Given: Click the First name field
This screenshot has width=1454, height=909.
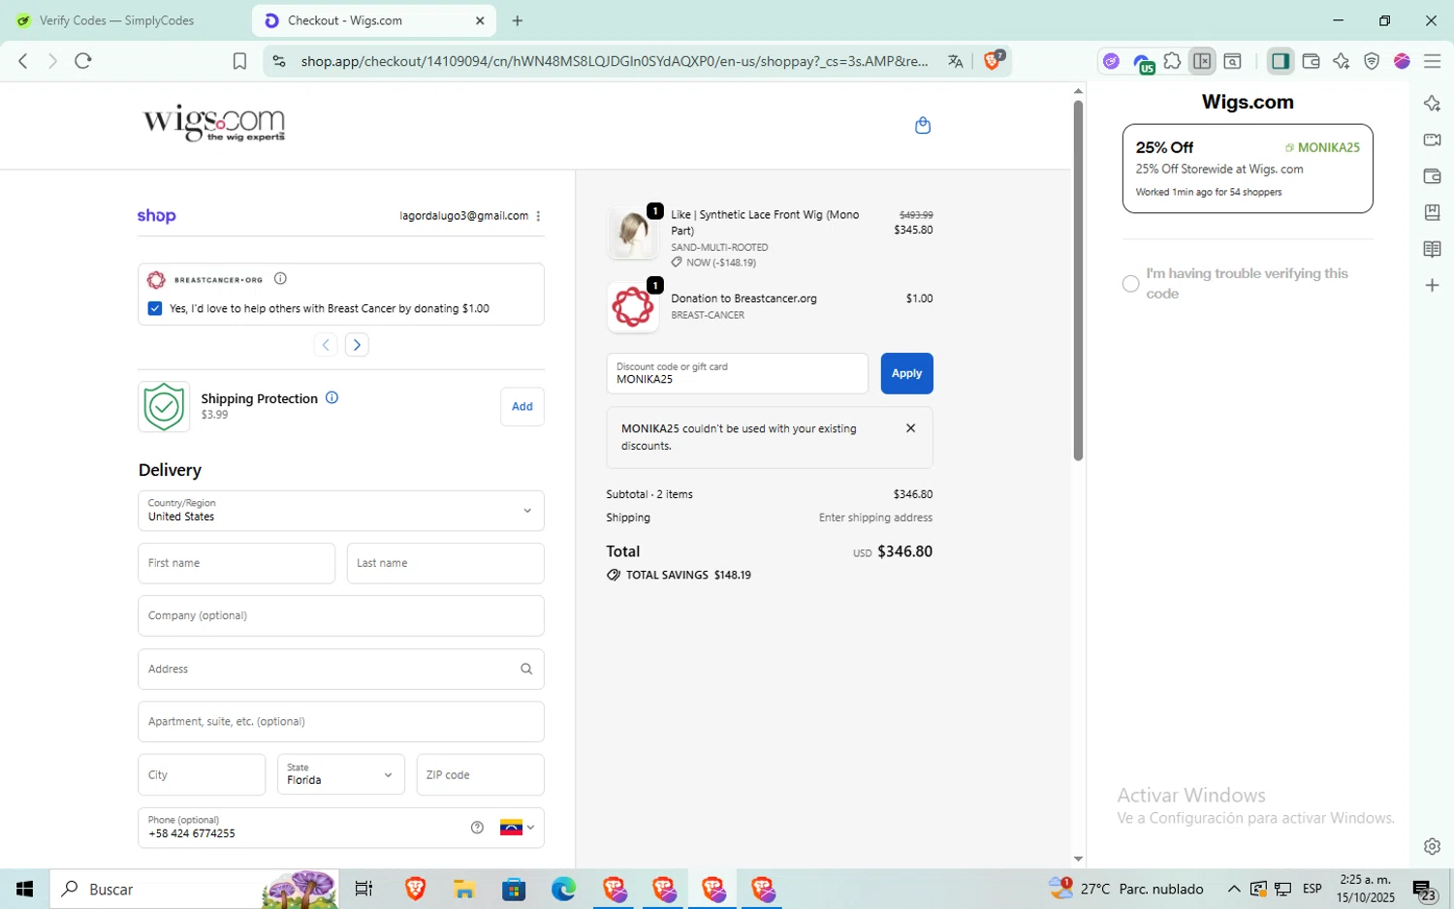Looking at the screenshot, I should pyautogui.click(x=237, y=563).
